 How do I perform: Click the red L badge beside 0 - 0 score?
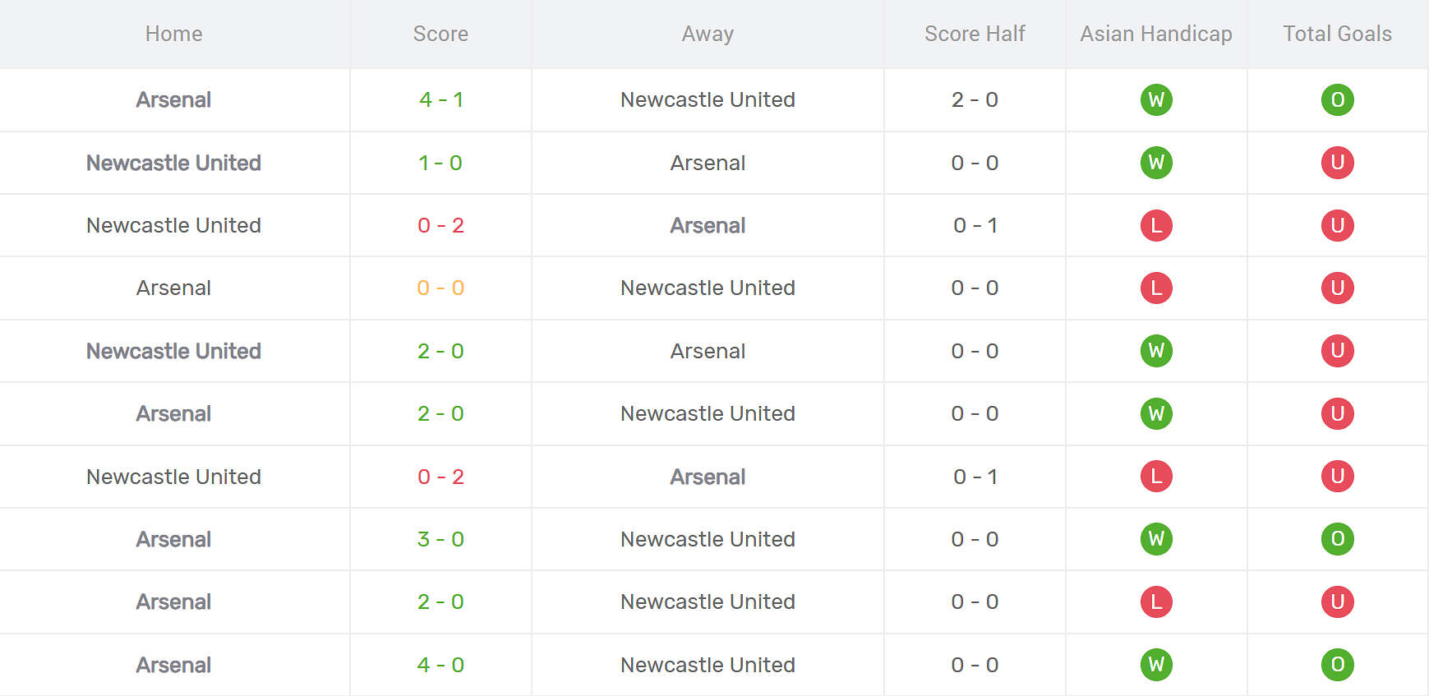click(x=1155, y=288)
